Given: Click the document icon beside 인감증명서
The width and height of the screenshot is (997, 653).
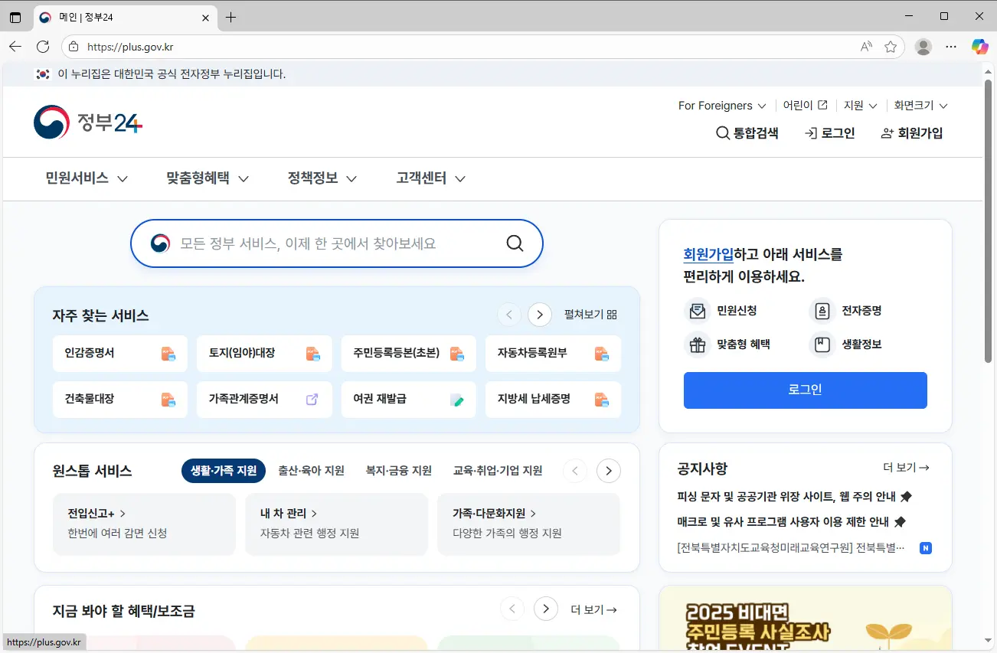Looking at the screenshot, I should (x=168, y=353).
